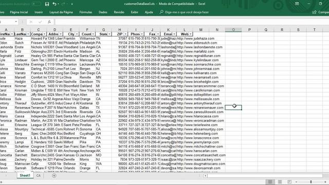The height and width of the screenshot is (185, 329).
Task: Click the zoom slider handle
Action: [311, 182]
